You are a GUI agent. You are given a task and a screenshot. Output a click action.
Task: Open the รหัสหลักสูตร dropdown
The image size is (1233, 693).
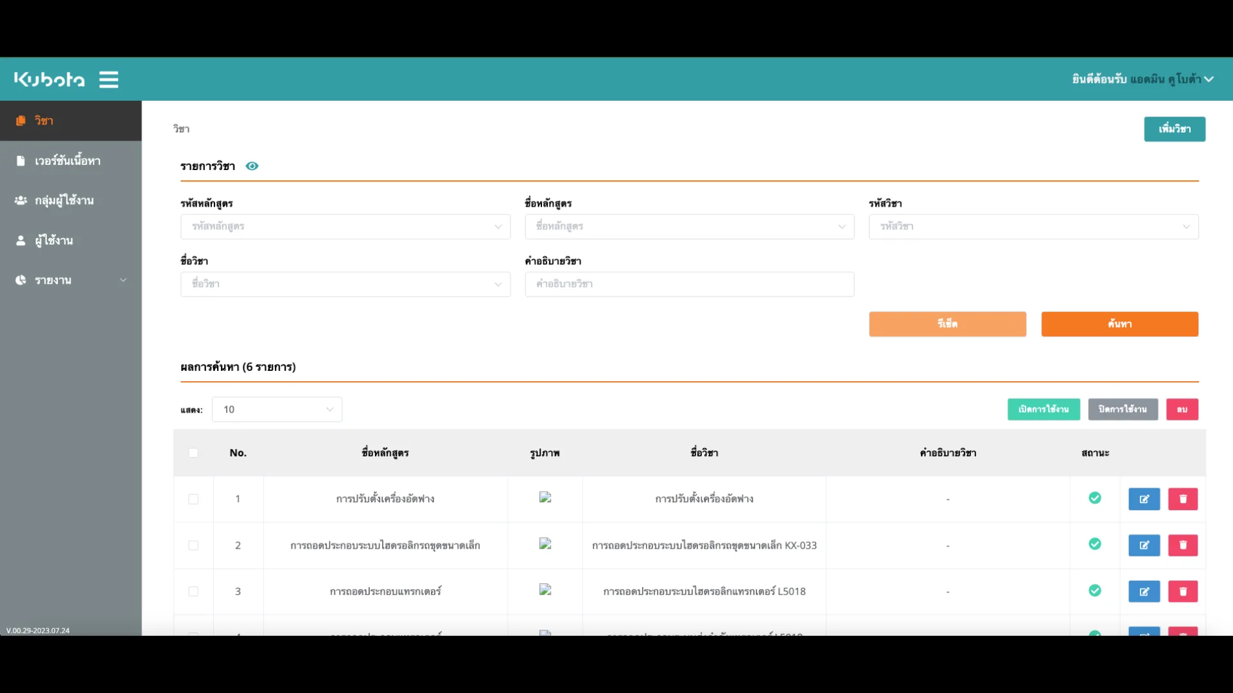[x=345, y=227]
